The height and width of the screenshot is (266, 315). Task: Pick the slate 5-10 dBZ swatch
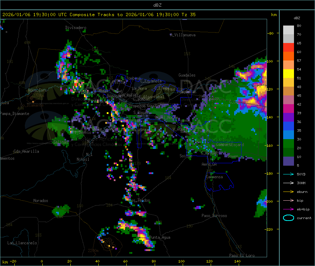[x=288, y=161]
